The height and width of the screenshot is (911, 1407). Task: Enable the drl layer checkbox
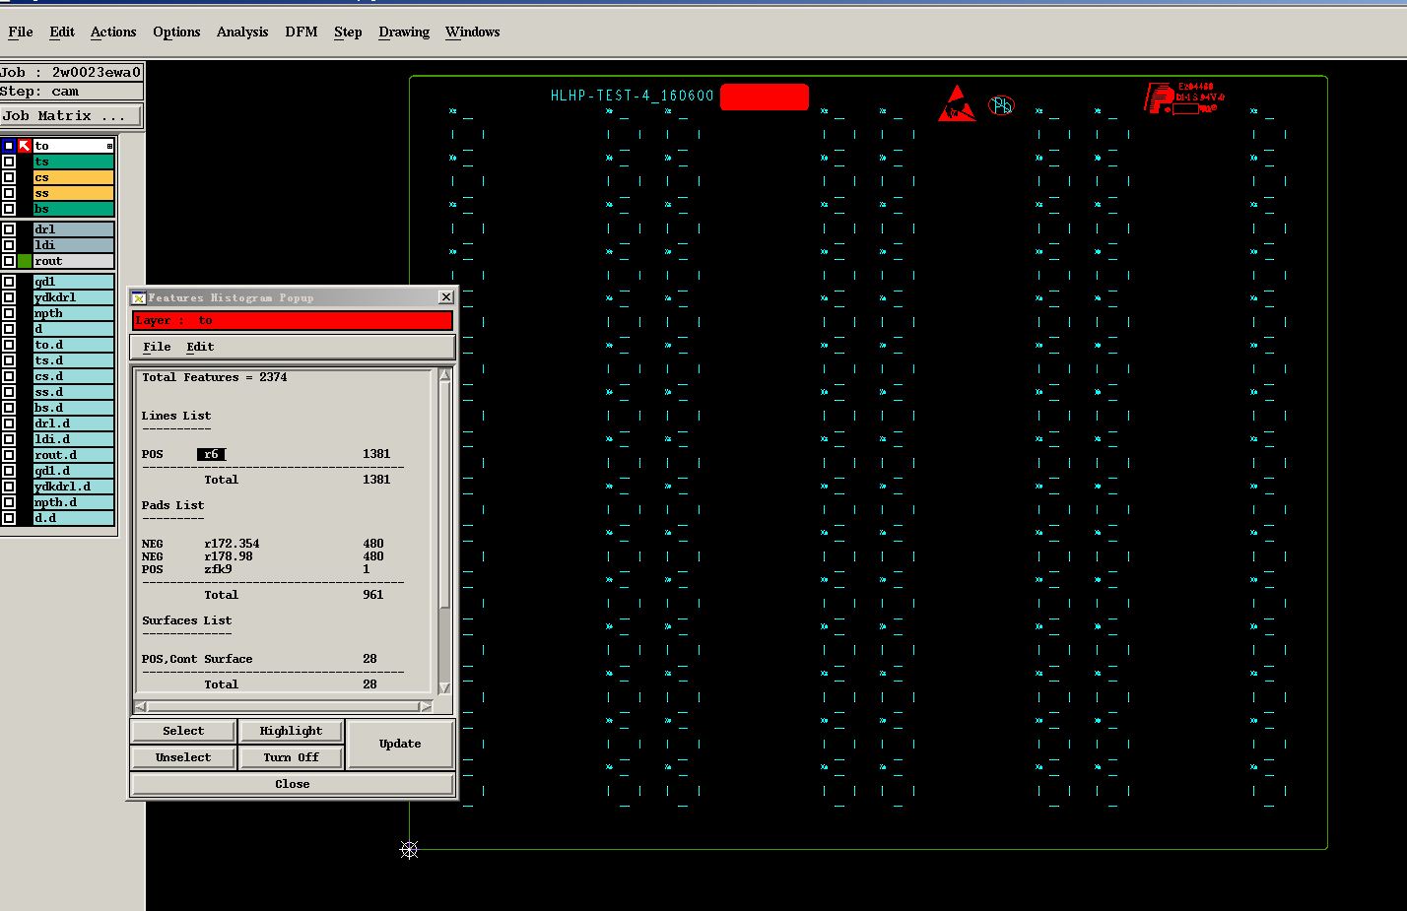click(9, 229)
